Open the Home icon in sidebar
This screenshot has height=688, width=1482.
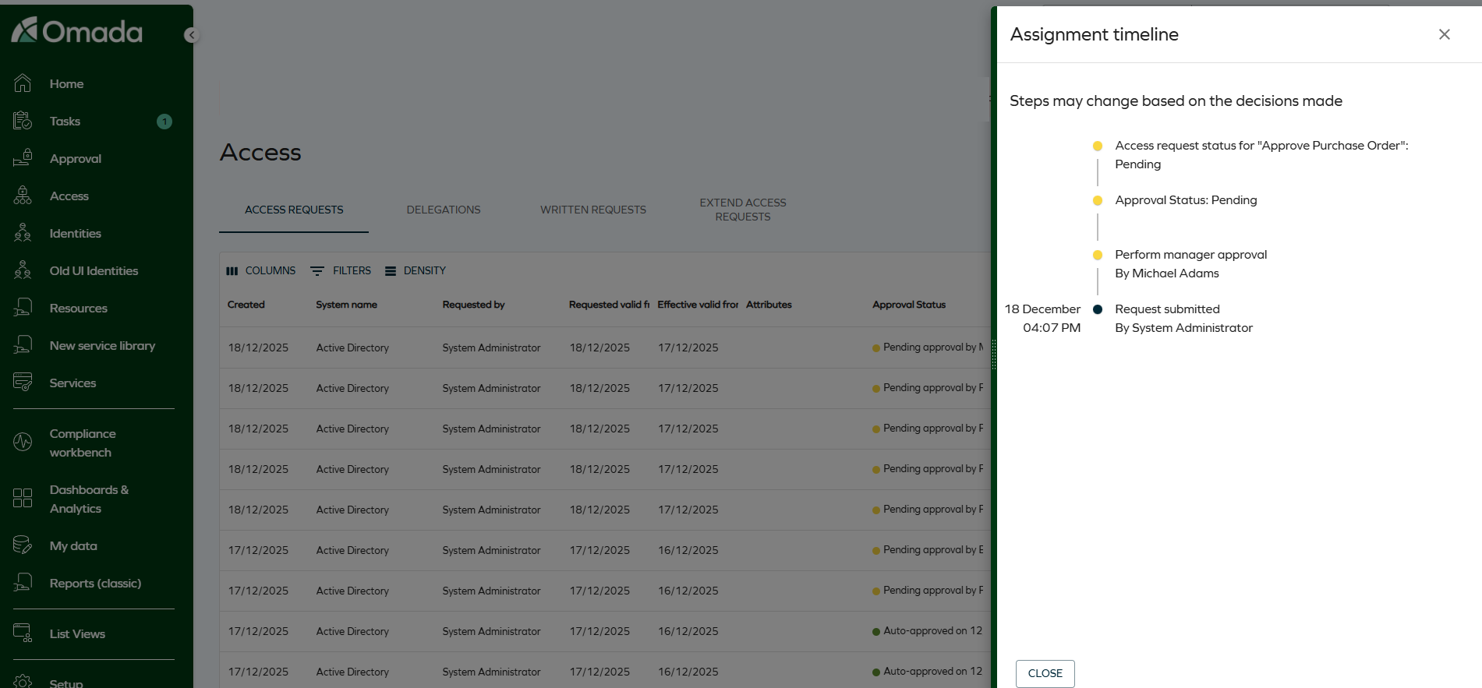[23, 83]
